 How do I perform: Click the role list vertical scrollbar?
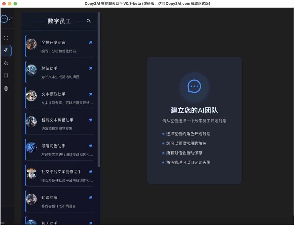pos(99,88)
